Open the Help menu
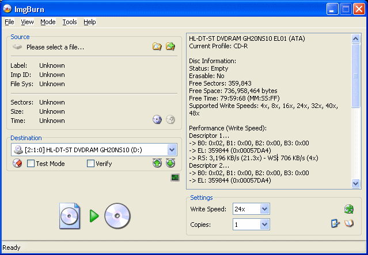The width and height of the screenshot is (368, 255). click(x=90, y=22)
